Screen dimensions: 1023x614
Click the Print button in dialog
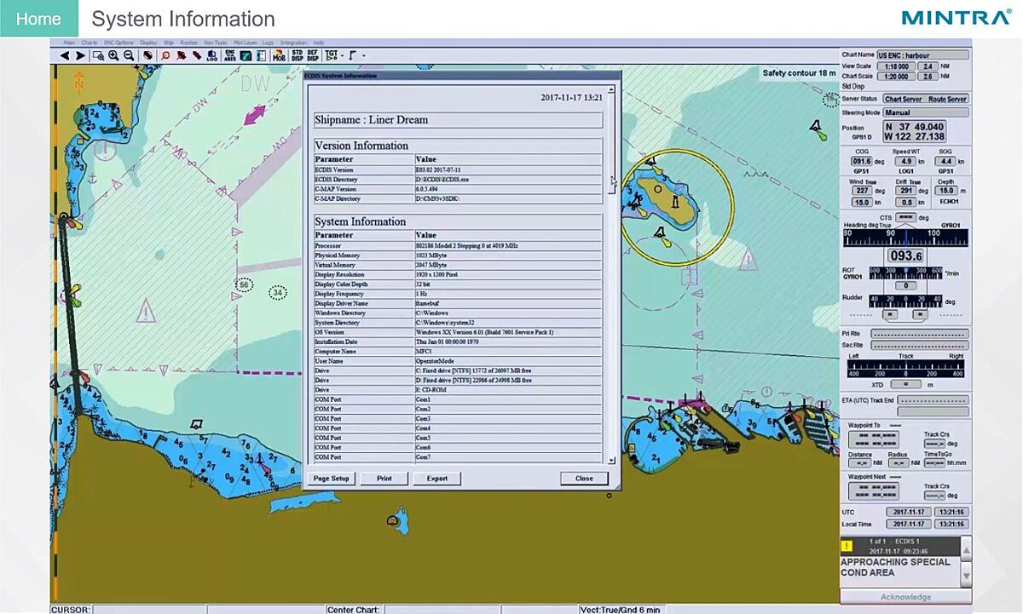384,479
